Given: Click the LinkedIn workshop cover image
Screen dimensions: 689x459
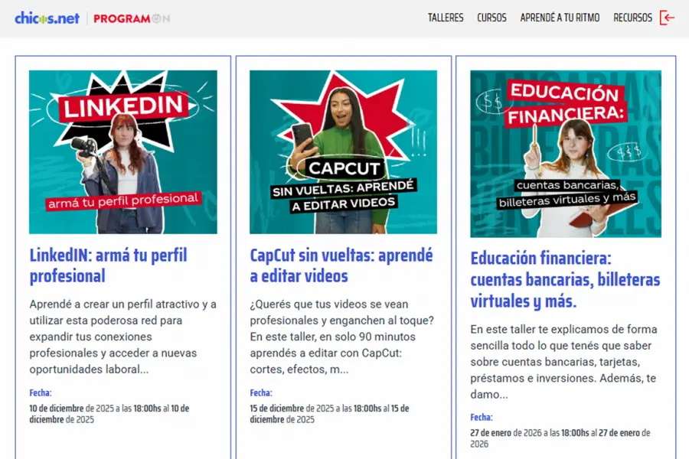Looking at the screenshot, I should tap(125, 151).
